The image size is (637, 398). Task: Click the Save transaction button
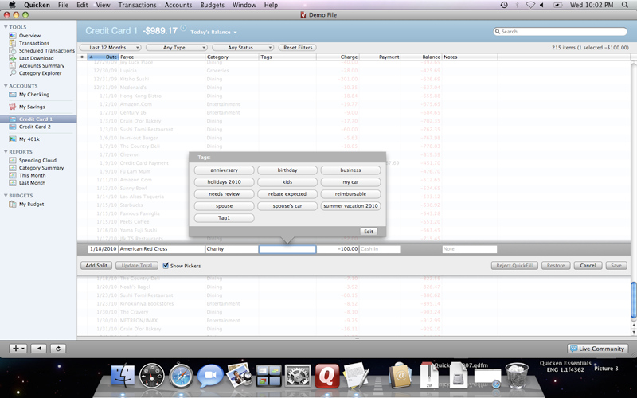coord(616,266)
